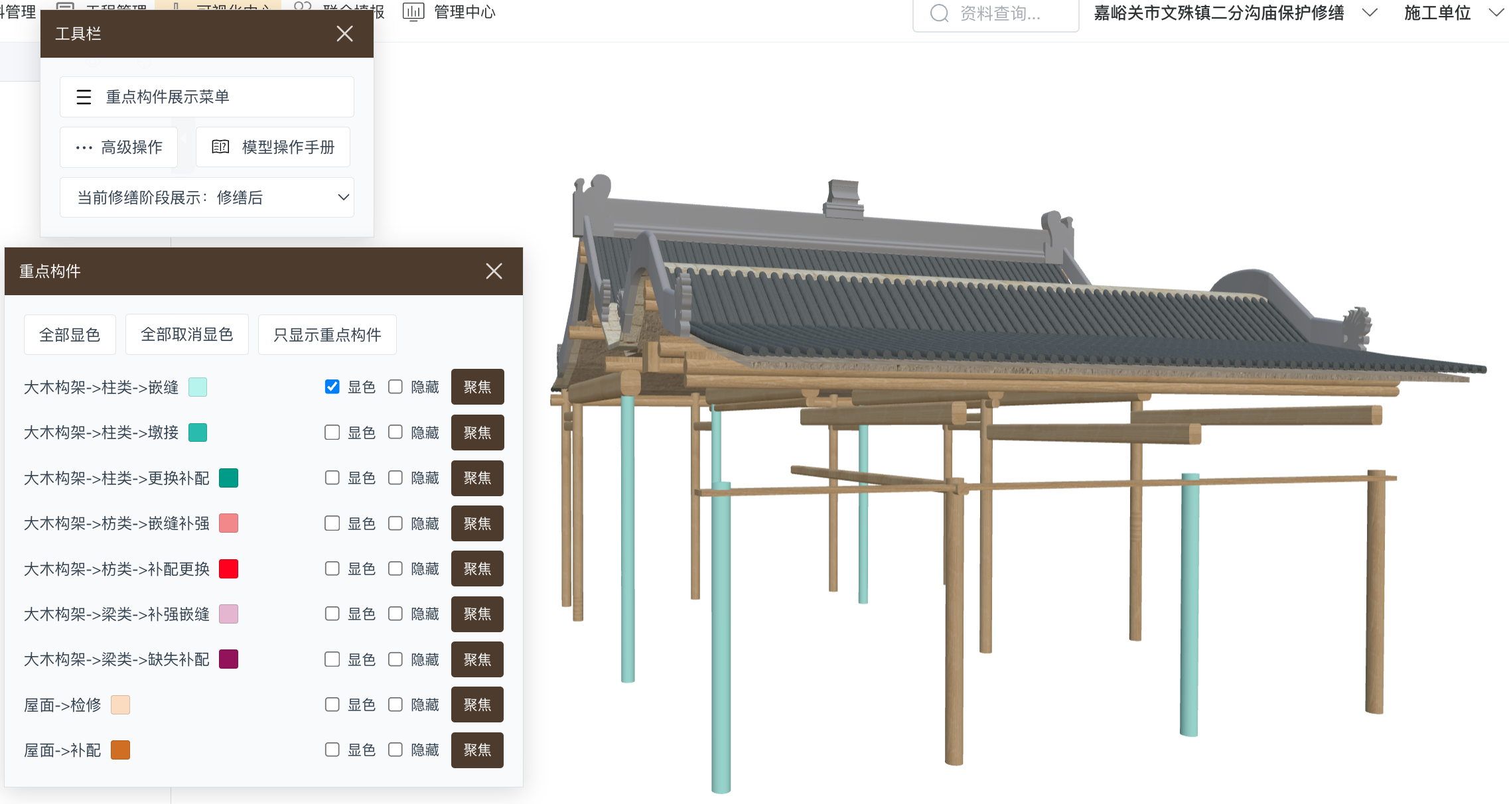Click the 梁类->缺失补配 magenta swatch
Screen dimensions: 1509x804
(x=229, y=659)
